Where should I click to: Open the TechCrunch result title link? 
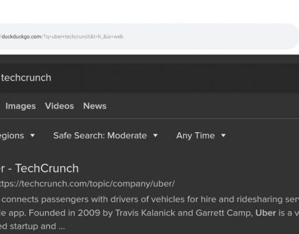click(39, 168)
